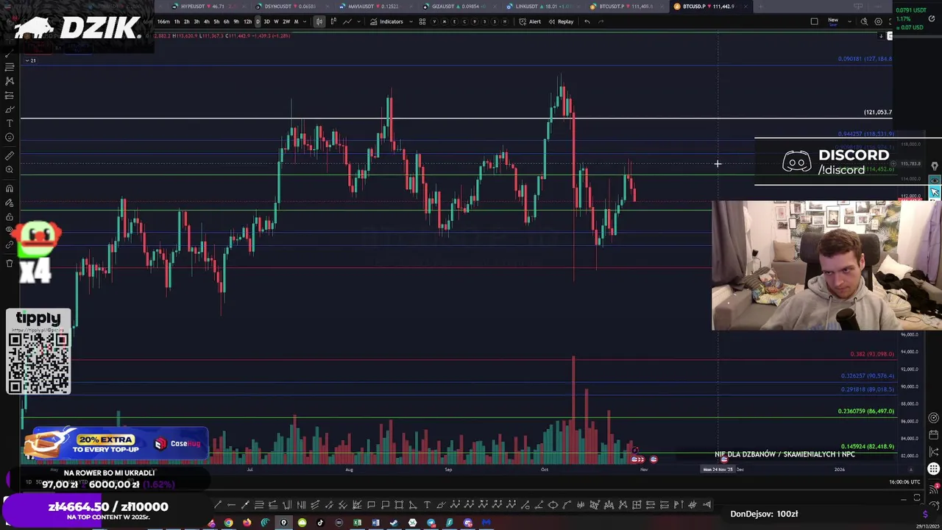The width and height of the screenshot is (942, 530).
Task: Open Excel from the taskbar
Action: coord(358,523)
